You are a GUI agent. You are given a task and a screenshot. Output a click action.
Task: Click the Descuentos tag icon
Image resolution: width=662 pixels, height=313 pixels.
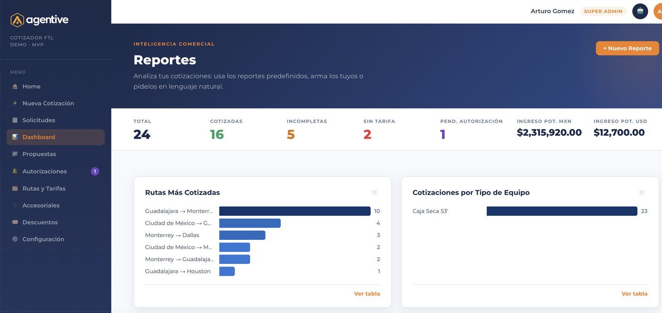[x=15, y=222]
